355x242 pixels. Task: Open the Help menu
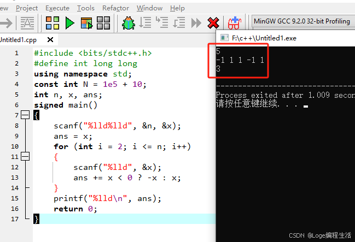pos(177,8)
